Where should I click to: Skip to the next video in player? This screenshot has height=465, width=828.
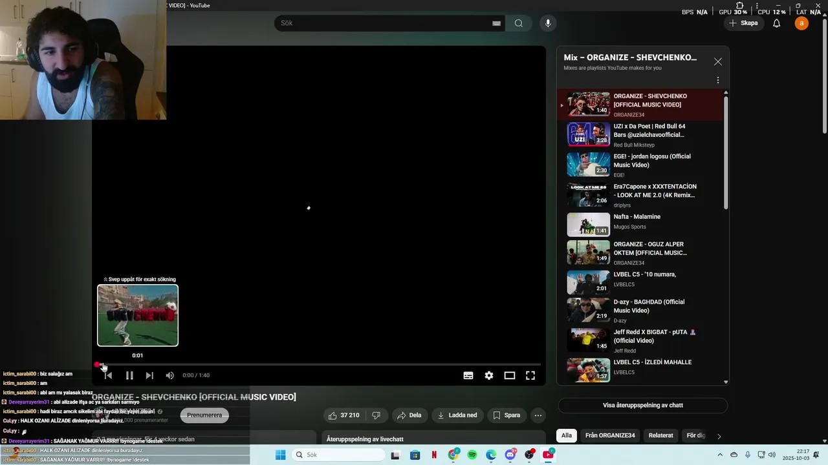click(149, 375)
